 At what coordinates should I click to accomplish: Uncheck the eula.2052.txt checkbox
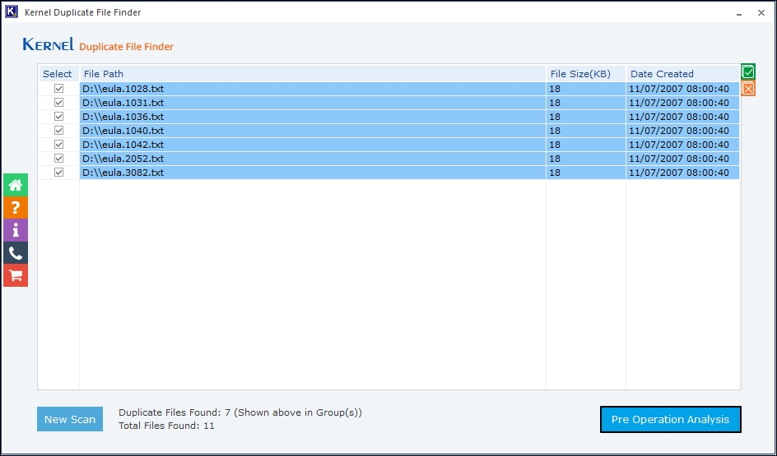(x=59, y=159)
